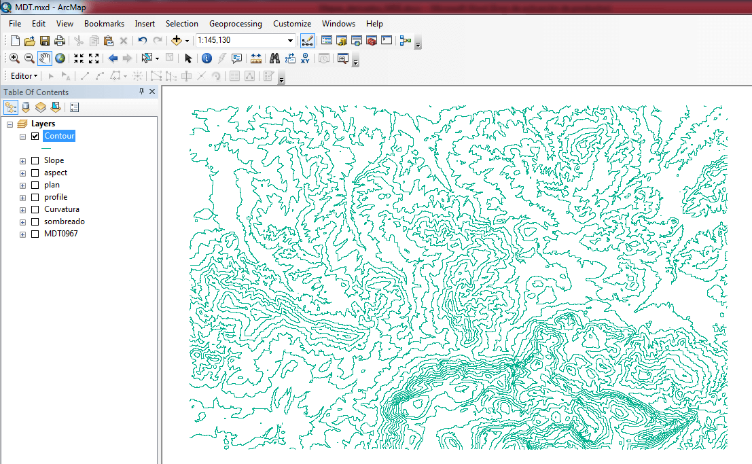This screenshot has height=464, width=752.
Task: Expand the aspect layer legend
Action: point(22,173)
